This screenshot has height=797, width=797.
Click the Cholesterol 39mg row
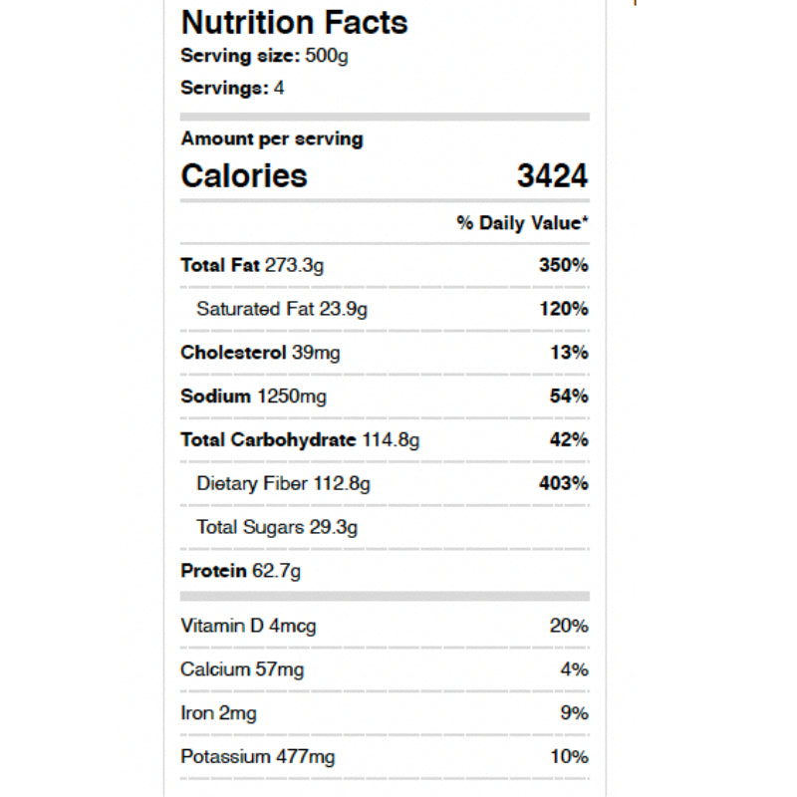coord(259,353)
